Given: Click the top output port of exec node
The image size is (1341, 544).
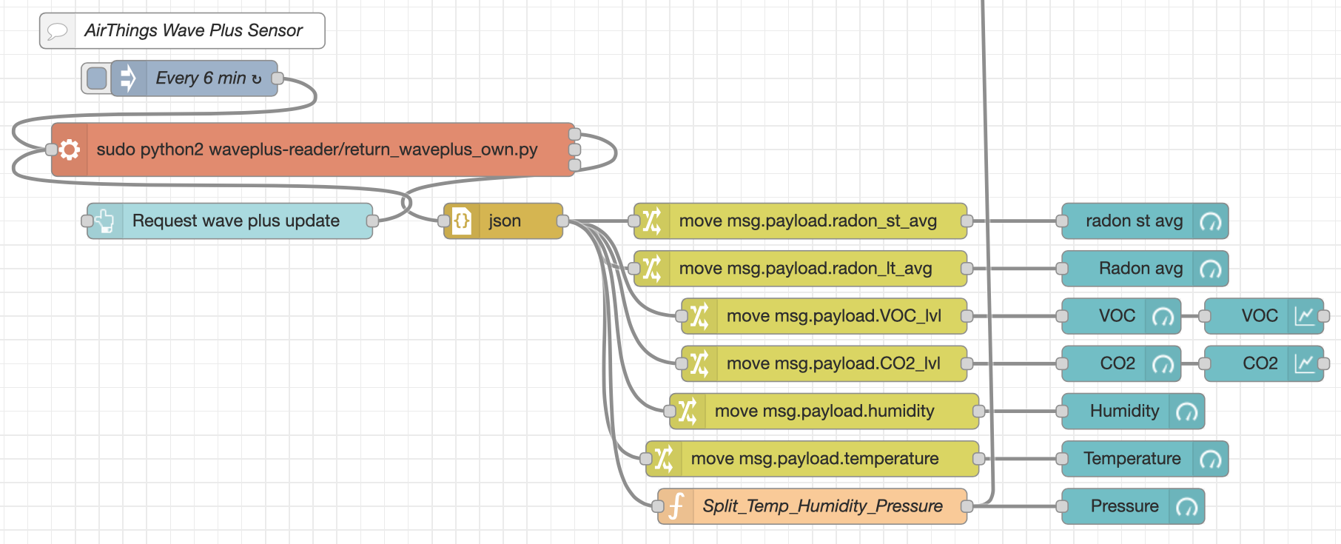Looking at the screenshot, I should pyautogui.click(x=575, y=135).
